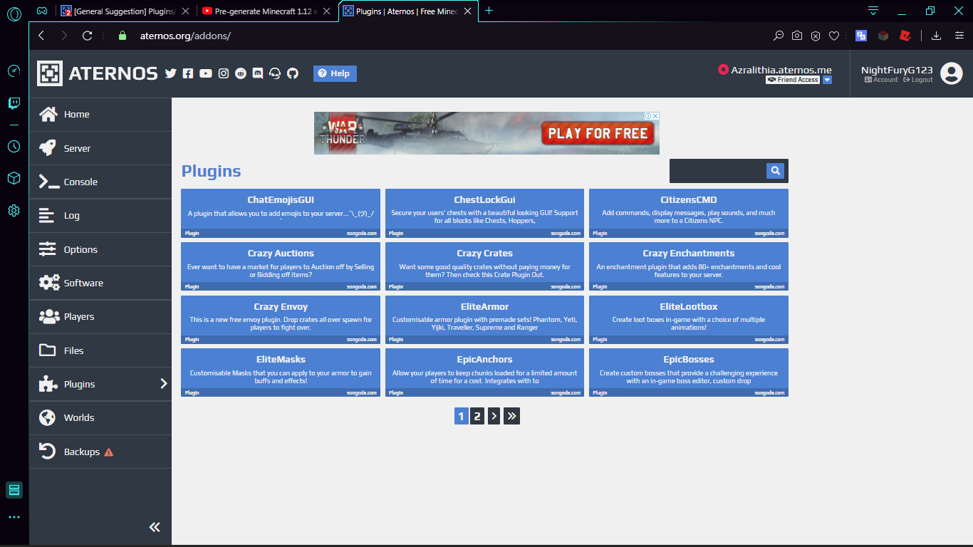The height and width of the screenshot is (547, 973).
Task: Open the GX Corner gamepad icon
Action: click(x=43, y=11)
